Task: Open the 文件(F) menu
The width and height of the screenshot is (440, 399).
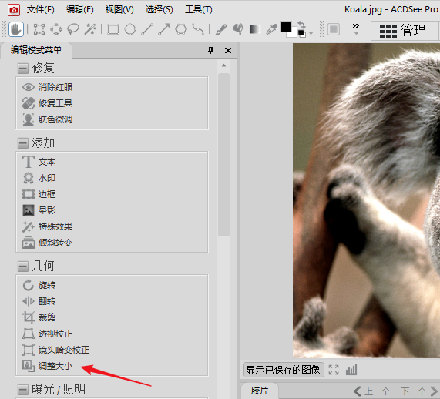Action: tap(40, 9)
